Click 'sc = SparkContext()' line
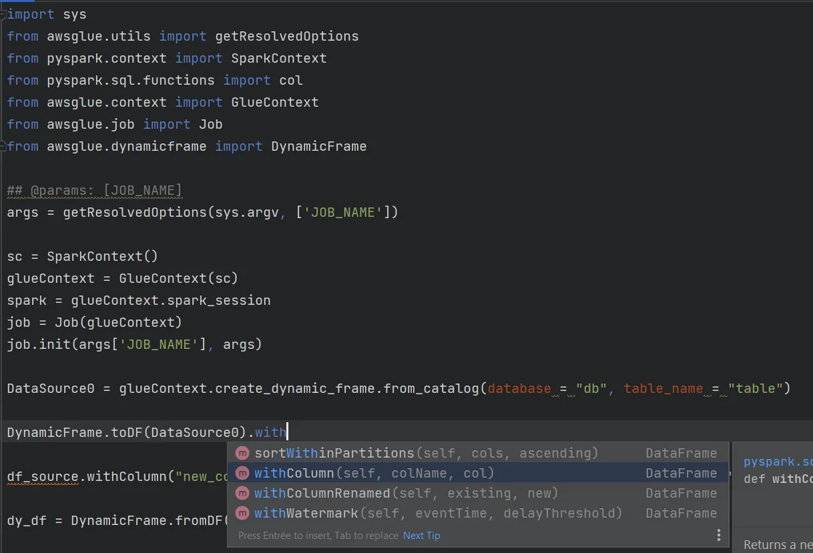Screen dimensions: 813x553 coord(83,256)
